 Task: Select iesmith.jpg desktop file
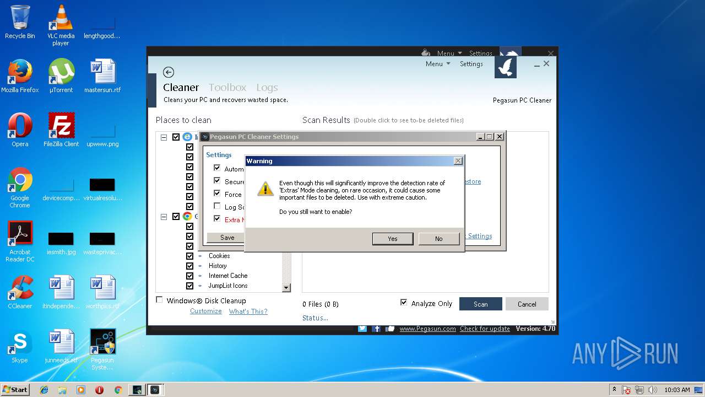61,244
